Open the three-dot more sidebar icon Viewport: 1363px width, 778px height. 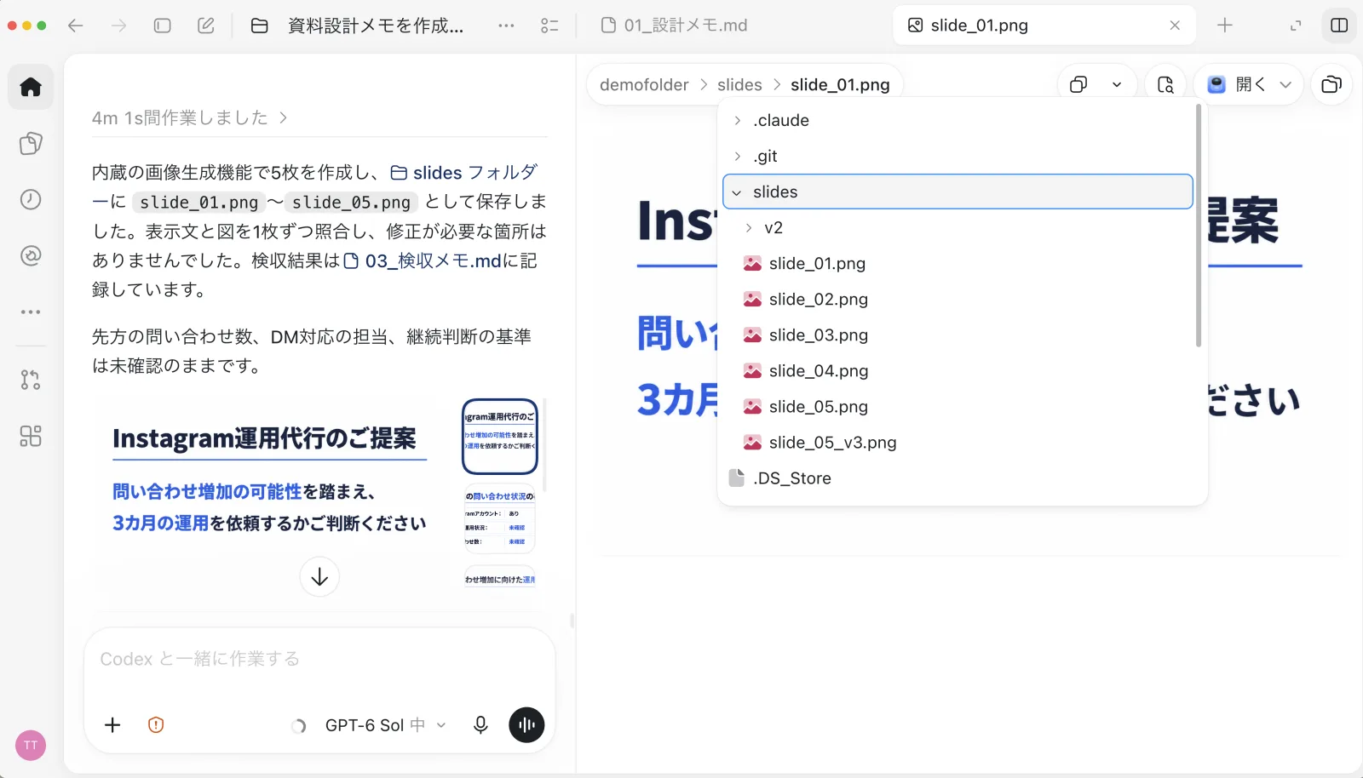31,312
